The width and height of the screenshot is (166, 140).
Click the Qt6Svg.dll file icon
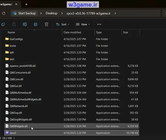point(7,113)
